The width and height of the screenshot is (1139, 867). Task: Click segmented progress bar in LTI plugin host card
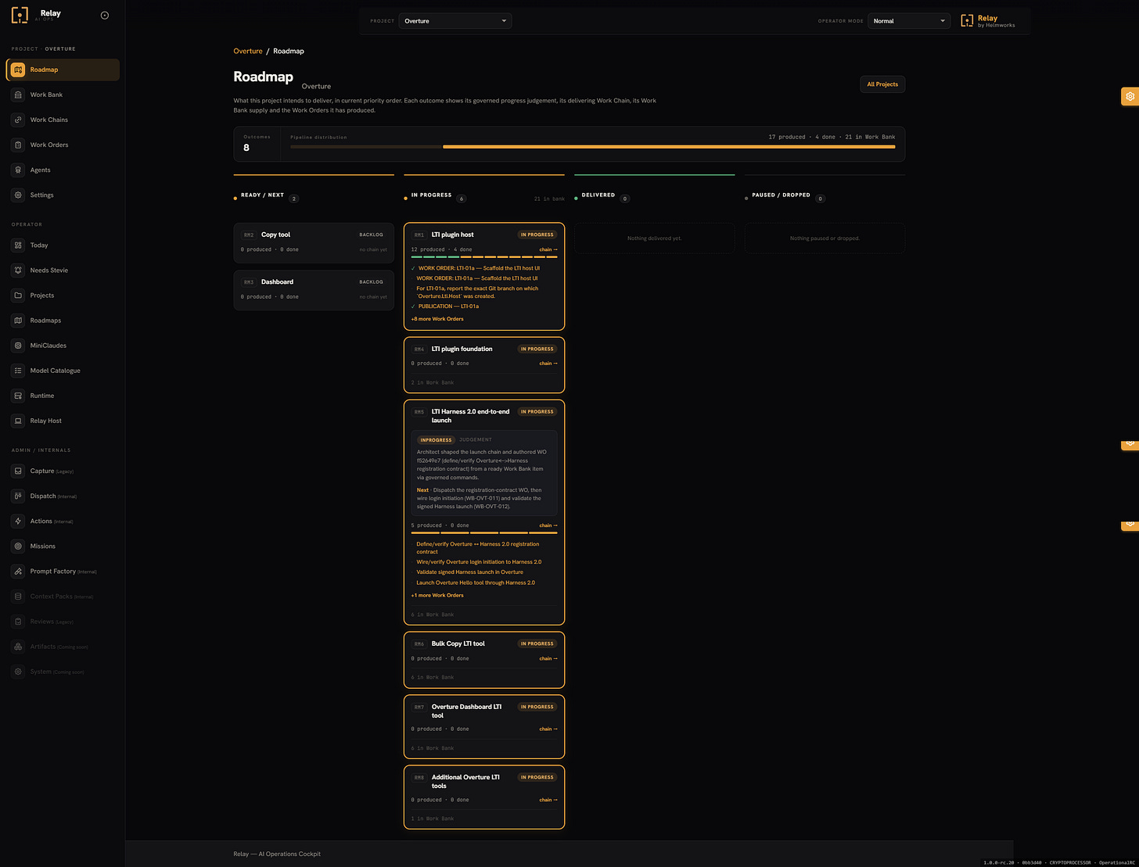(484, 256)
